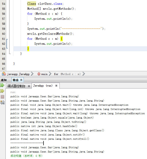This screenshot has height=159, width=147.
Task: Open output settings wrench icon
Action: [x=2, y=102]
